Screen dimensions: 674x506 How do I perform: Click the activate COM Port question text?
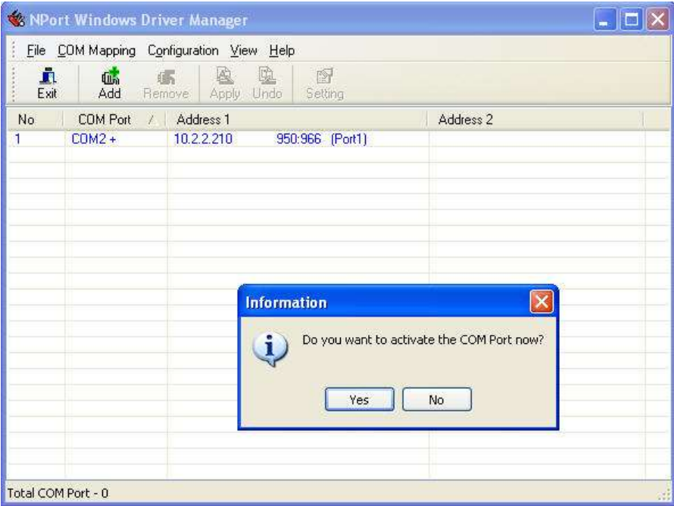pyautogui.click(x=423, y=340)
